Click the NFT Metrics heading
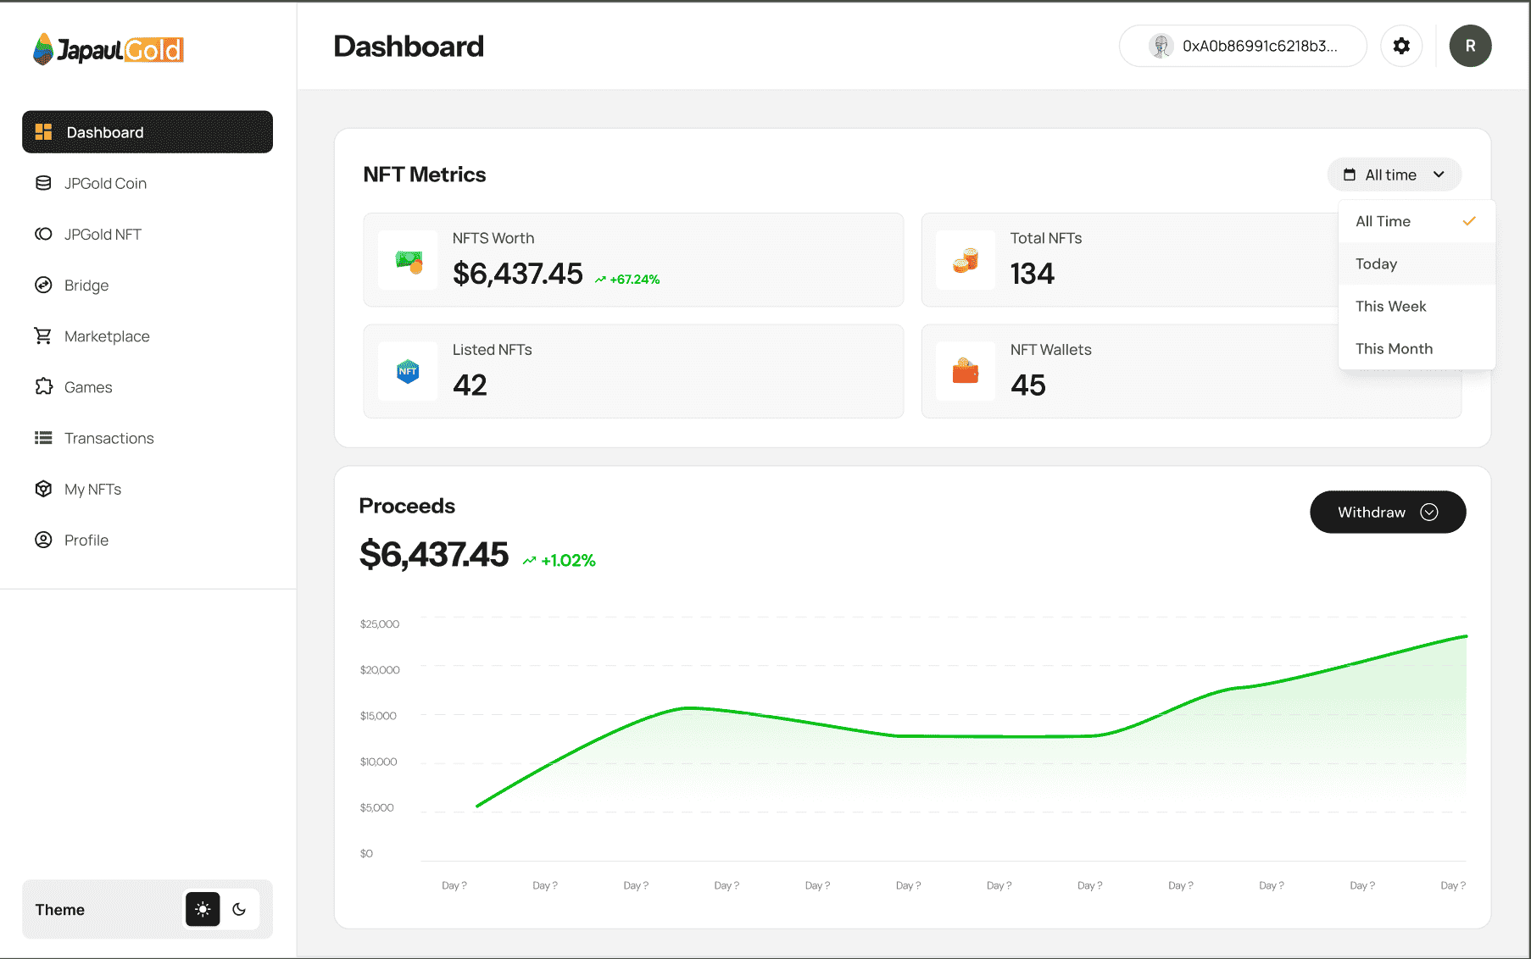 (x=425, y=175)
